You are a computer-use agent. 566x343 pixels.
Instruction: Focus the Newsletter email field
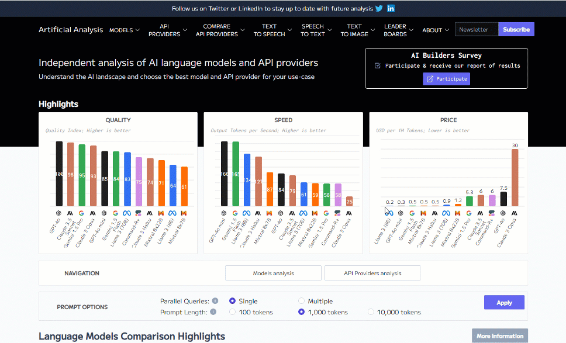coord(477,29)
